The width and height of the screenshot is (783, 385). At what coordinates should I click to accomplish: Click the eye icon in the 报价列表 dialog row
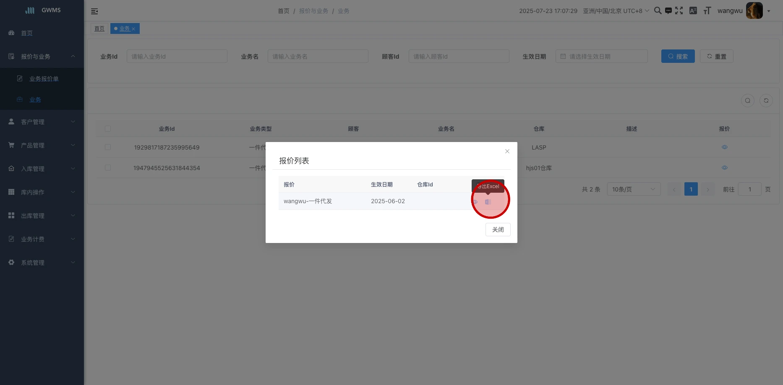pos(475,202)
